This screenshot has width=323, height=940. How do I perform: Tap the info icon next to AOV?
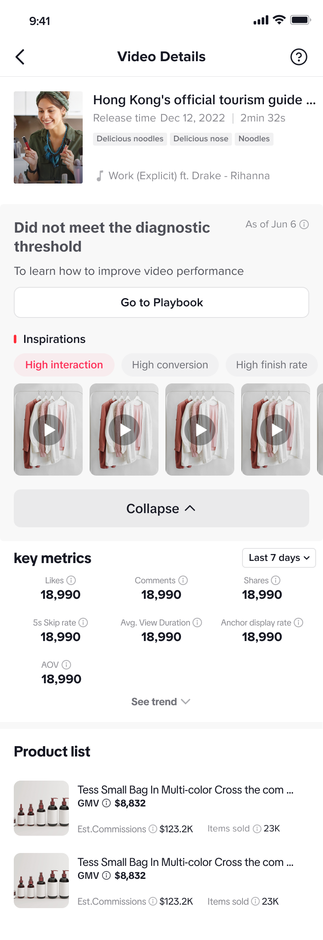point(66,665)
